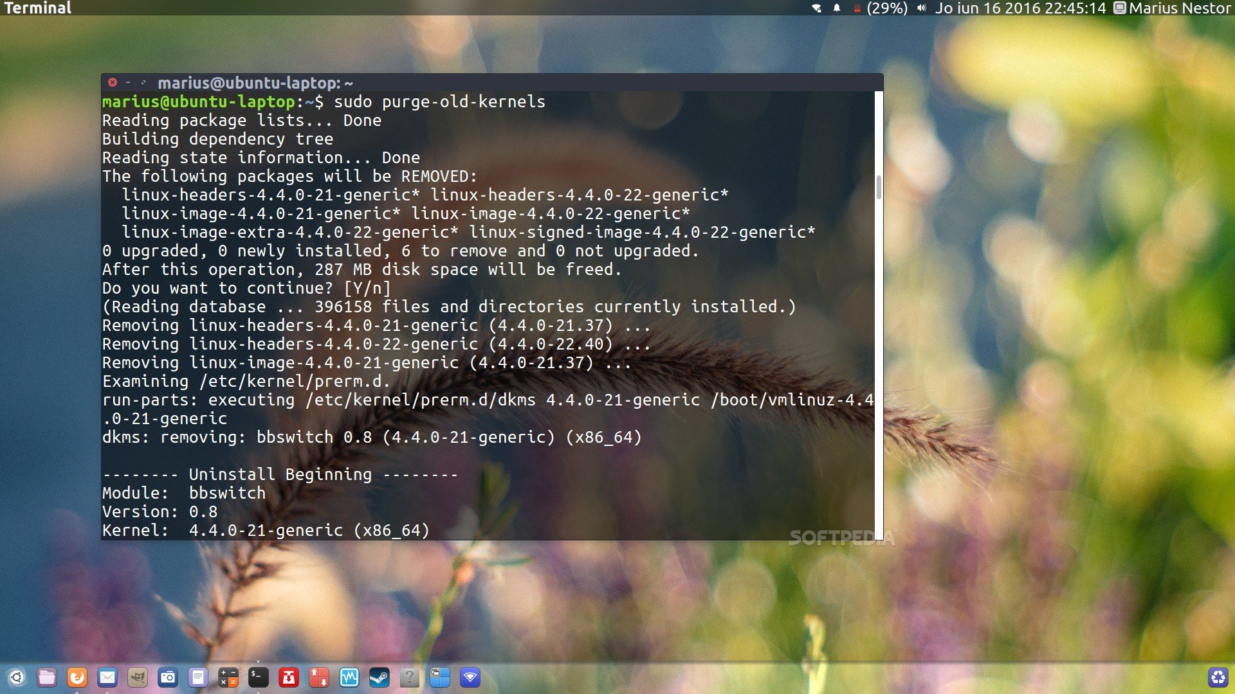This screenshot has width=1235, height=694.
Task: Open the date and time calendar menu
Action: pos(1020,8)
